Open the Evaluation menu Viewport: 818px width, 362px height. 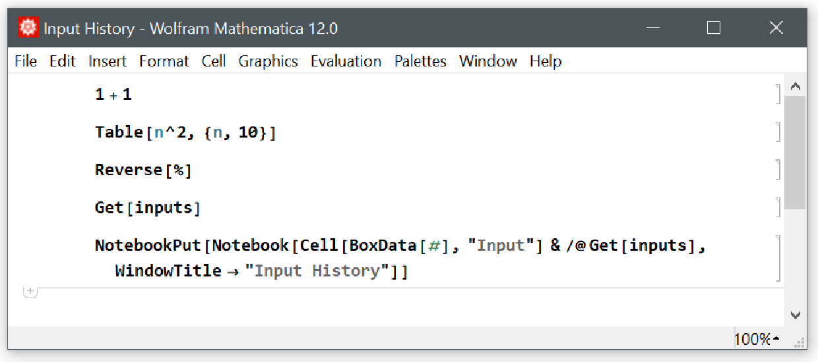coord(346,61)
